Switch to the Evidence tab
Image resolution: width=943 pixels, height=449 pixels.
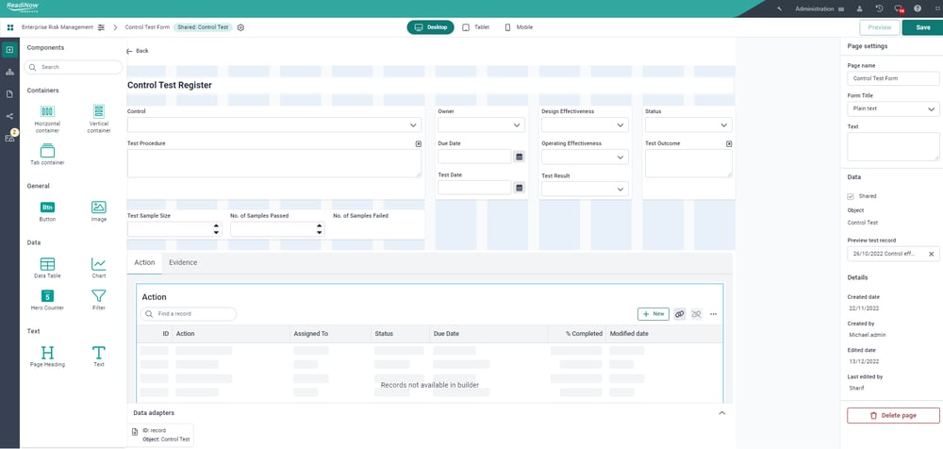click(x=183, y=263)
